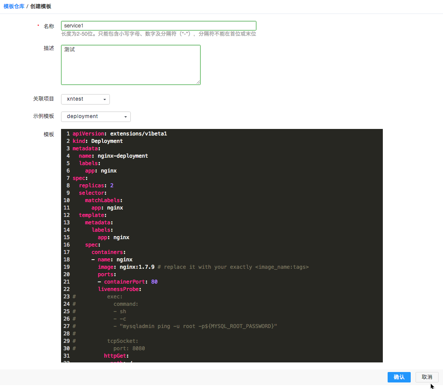Image resolution: width=443 pixels, height=389 pixels.
Task: Place cursor on the replicas: 2 line
Action: click(95, 185)
